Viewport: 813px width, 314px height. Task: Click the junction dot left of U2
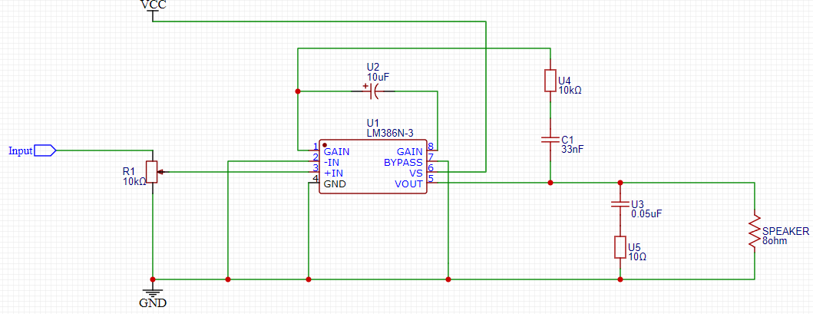pos(298,91)
